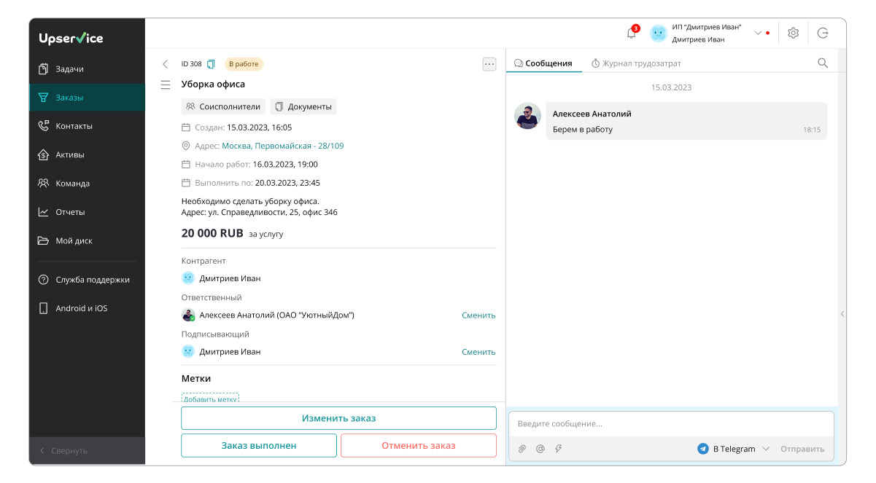Attach a file using the paperclip icon
Image resolution: width=876 pixels, height=483 pixels.
(x=522, y=449)
